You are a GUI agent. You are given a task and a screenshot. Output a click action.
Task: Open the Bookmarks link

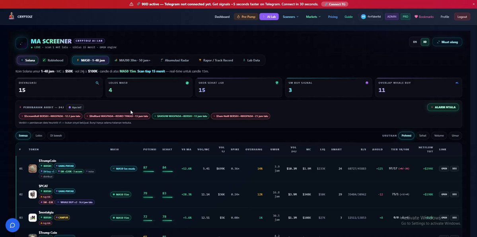[424, 17]
